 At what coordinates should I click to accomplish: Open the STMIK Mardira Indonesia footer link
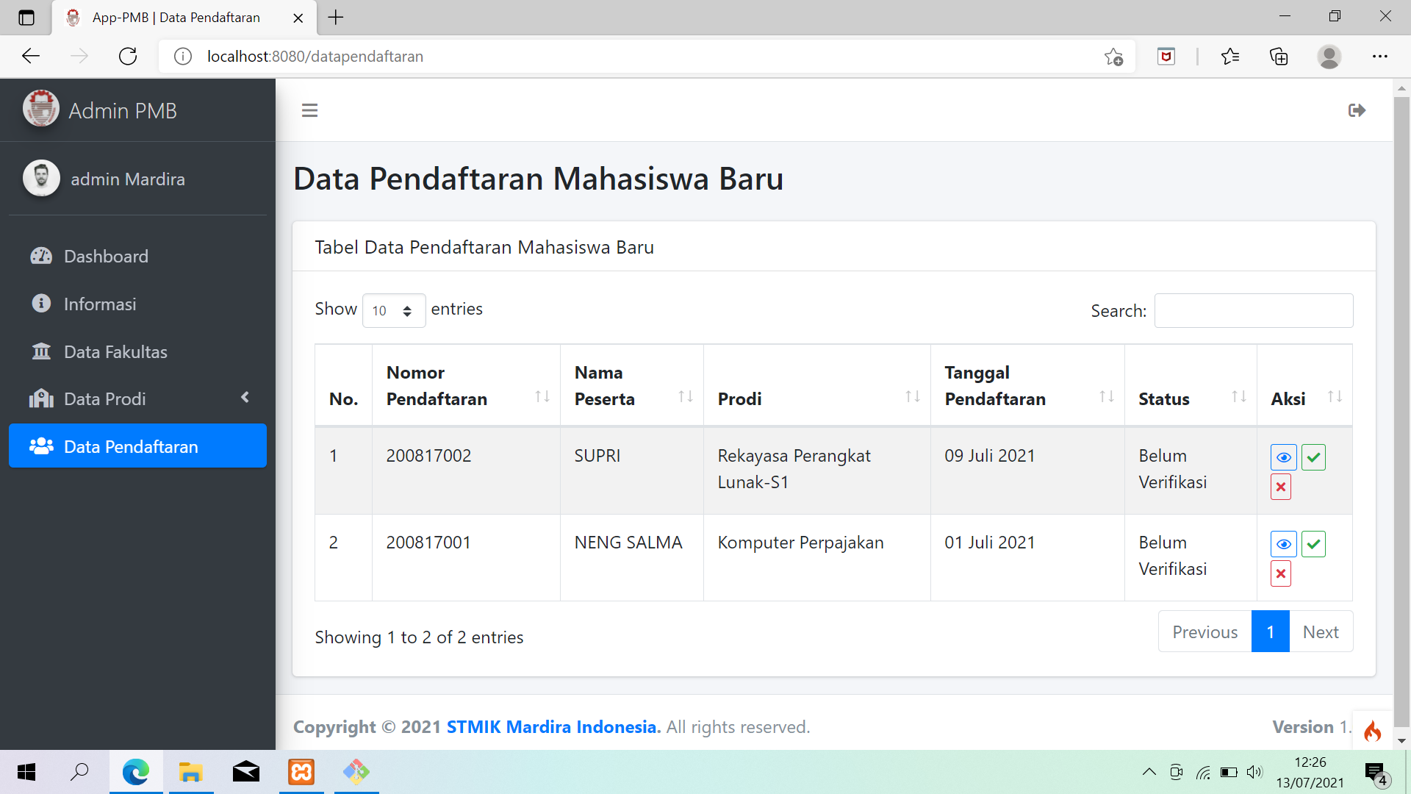pyautogui.click(x=553, y=727)
